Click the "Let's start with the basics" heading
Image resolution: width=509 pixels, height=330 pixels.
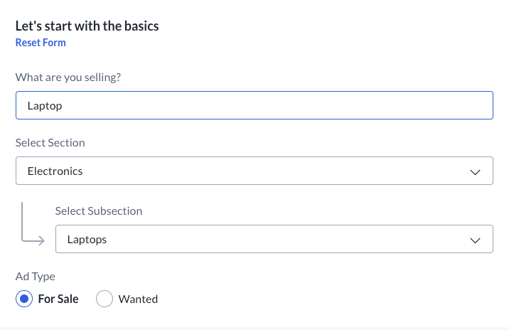click(x=87, y=26)
